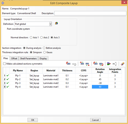Click the OK button

coord(33,120)
